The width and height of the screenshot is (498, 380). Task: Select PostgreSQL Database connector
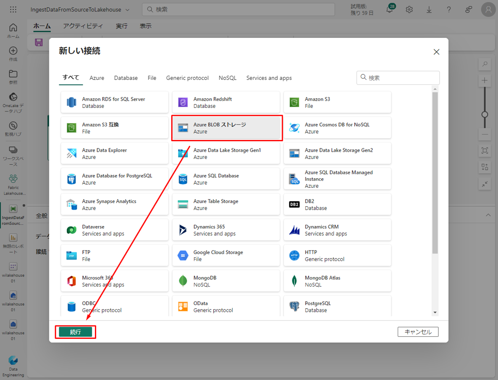click(x=337, y=306)
